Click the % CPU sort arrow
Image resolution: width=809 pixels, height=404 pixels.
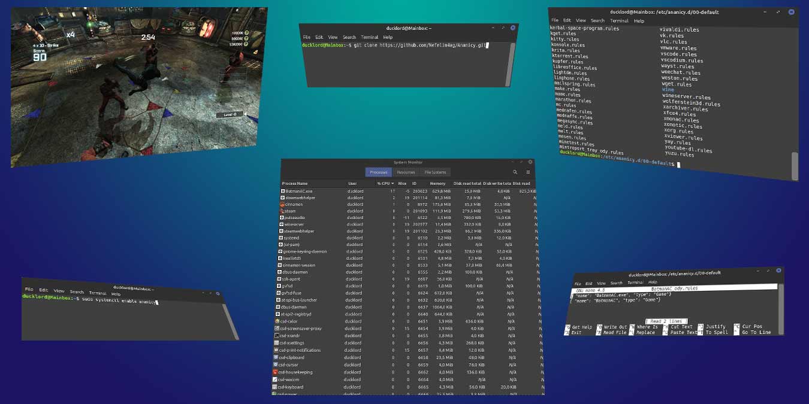393,183
